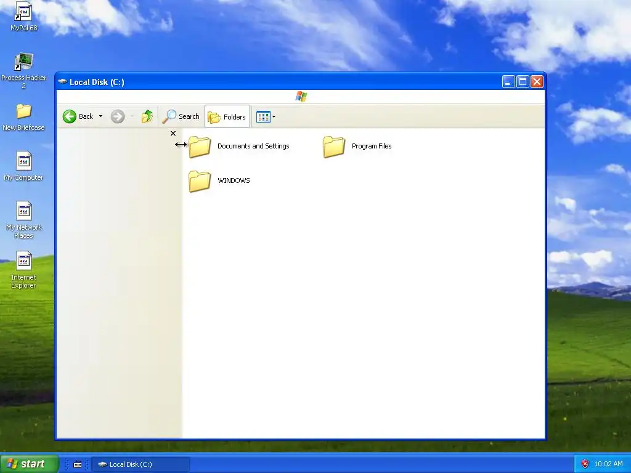Select the Documents and Settings folder icon

pyautogui.click(x=200, y=147)
